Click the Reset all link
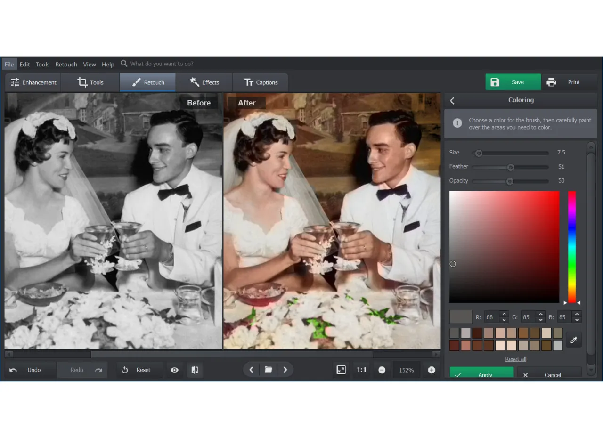 click(515, 359)
